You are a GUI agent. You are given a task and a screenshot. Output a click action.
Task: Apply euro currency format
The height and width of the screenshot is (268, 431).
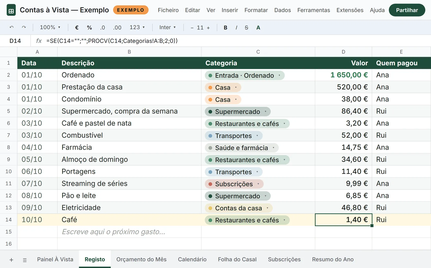coord(77,27)
